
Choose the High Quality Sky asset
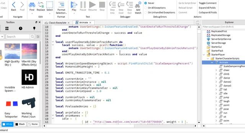click(12, 55)
